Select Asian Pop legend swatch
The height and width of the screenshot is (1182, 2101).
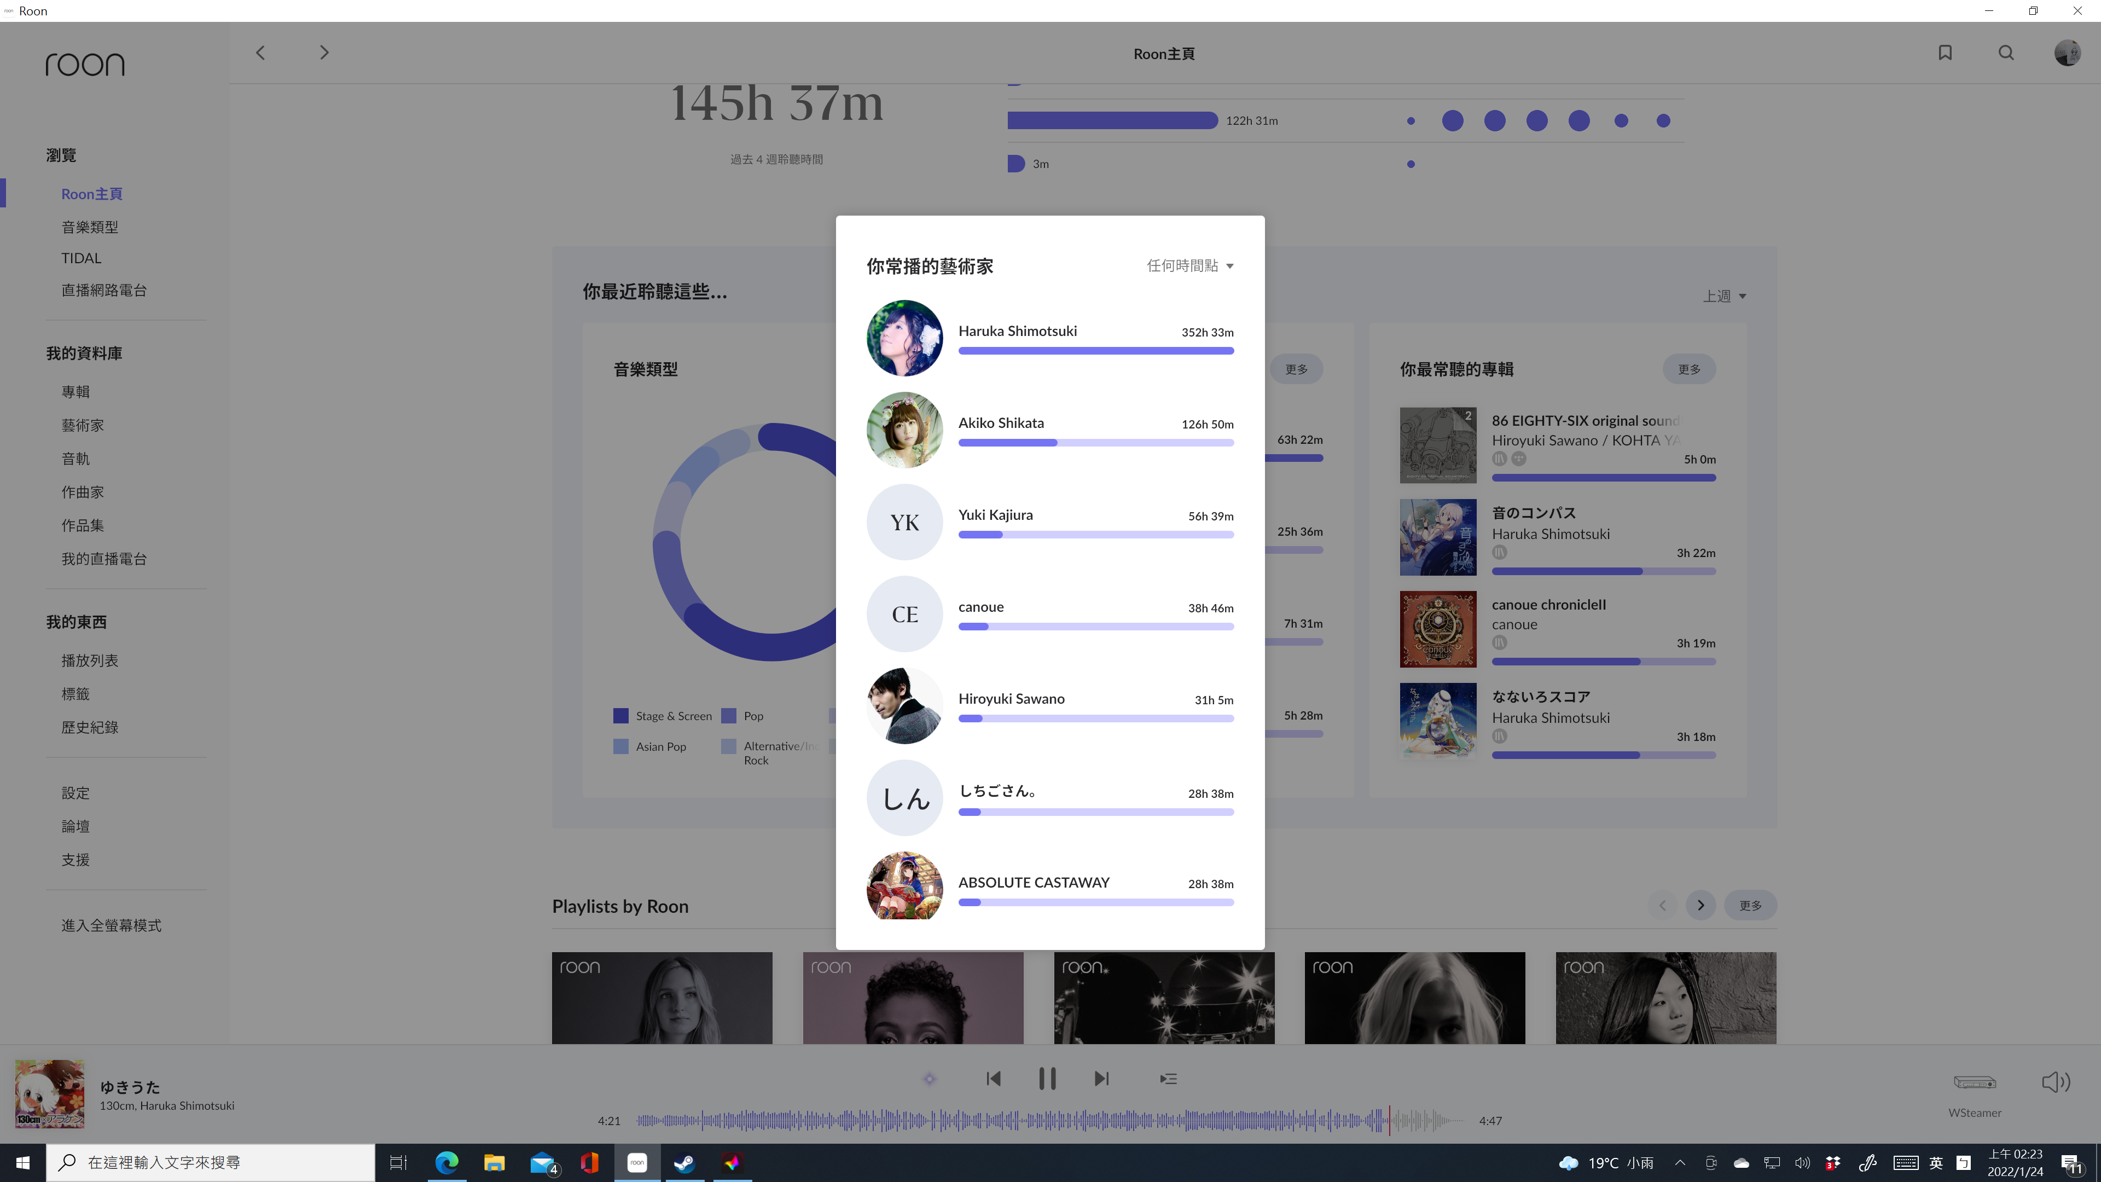tap(620, 745)
